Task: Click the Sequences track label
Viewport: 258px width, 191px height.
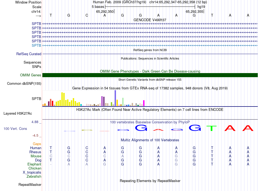Action: (x=32, y=62)
